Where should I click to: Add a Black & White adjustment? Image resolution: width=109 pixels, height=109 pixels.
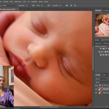pyautogui.click(x=105, y=52)
